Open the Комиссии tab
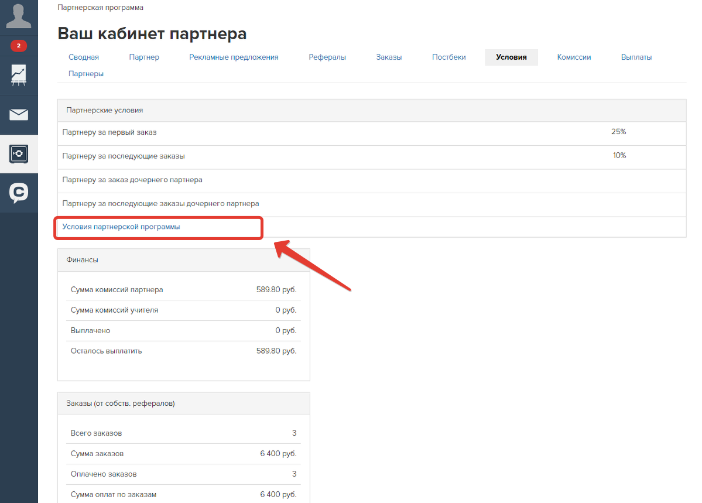702x503 pixels. pyautogui.click(x=574, y=57)
